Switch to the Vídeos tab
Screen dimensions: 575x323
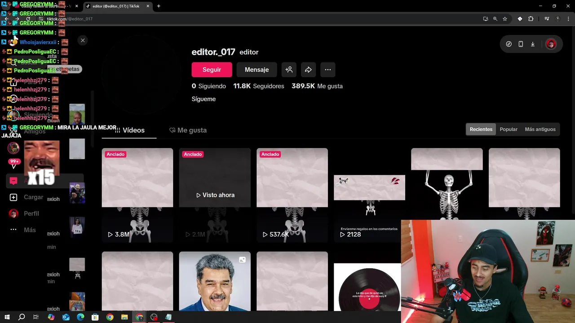pos(129,130)
